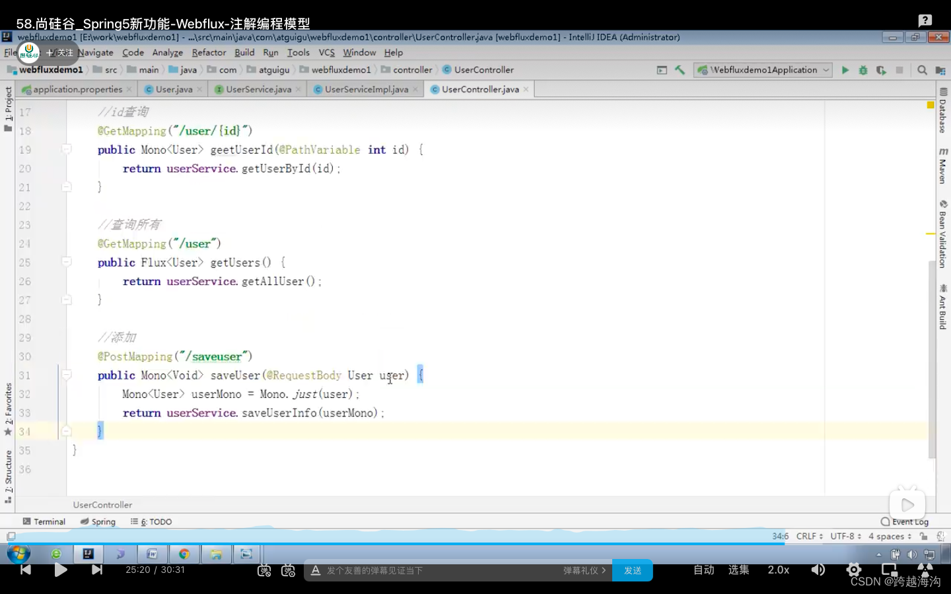Click the atguigu package breadcrumb
951x594 pixels.
(268, 70)
